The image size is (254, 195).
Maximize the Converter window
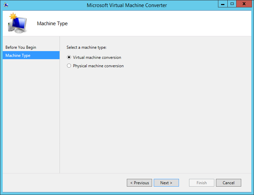tap(232, 4)
